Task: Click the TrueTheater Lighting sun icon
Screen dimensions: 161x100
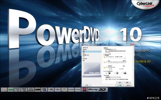Action: click(105, 62)
